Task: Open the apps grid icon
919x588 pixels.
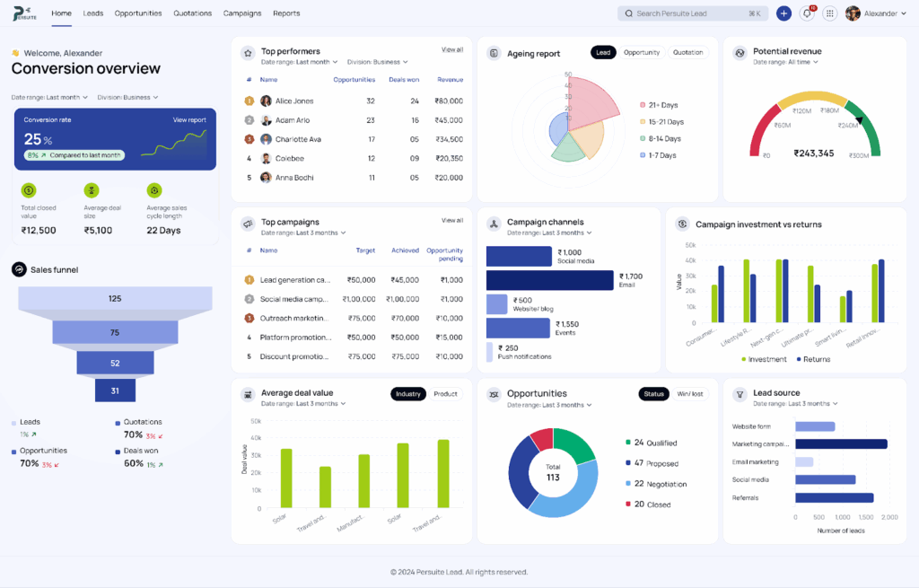Action: [x=830, y=13]
